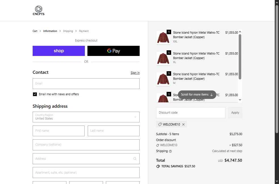The image size is (279, 184).
Task: Click the XXL jacket $1,055.00 price
Action: [232, 33]
